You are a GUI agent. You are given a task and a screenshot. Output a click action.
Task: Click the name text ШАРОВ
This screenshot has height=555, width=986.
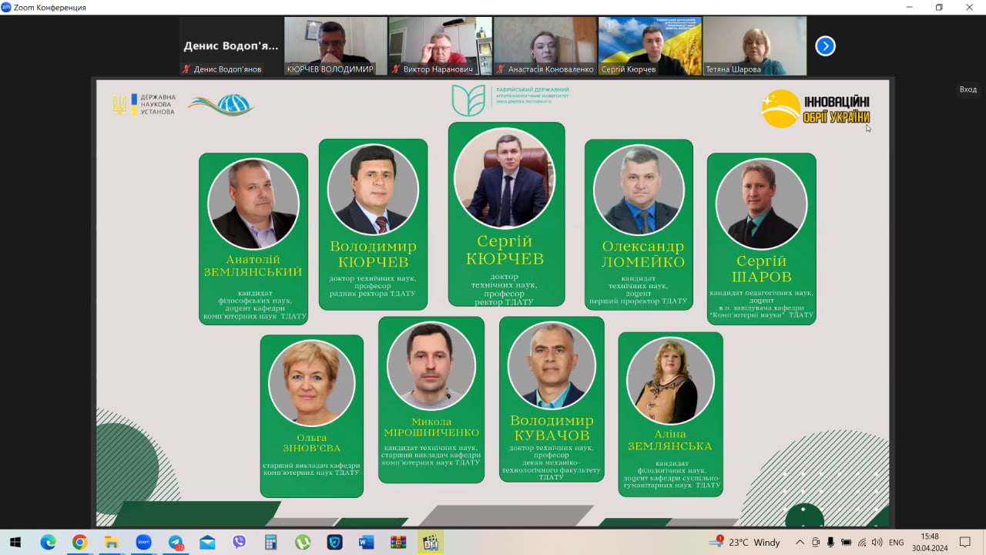761,277
